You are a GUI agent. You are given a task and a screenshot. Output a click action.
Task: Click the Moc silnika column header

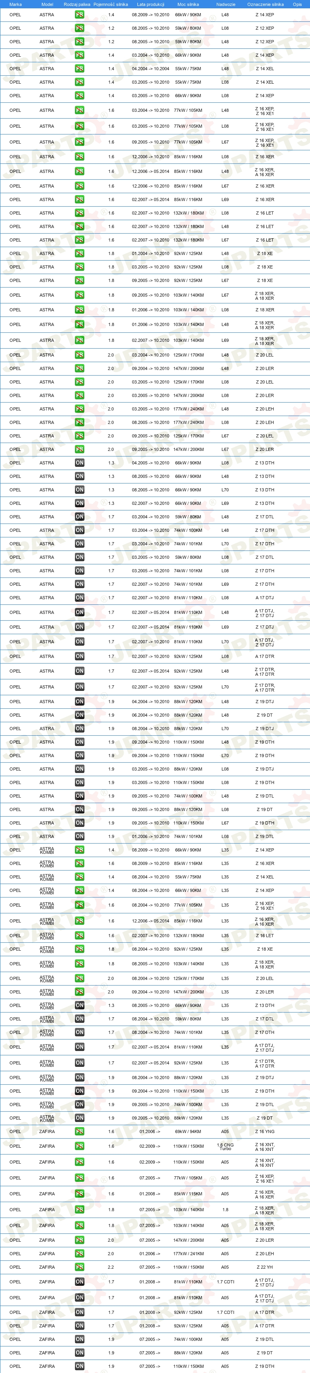[x=188, y=4]
